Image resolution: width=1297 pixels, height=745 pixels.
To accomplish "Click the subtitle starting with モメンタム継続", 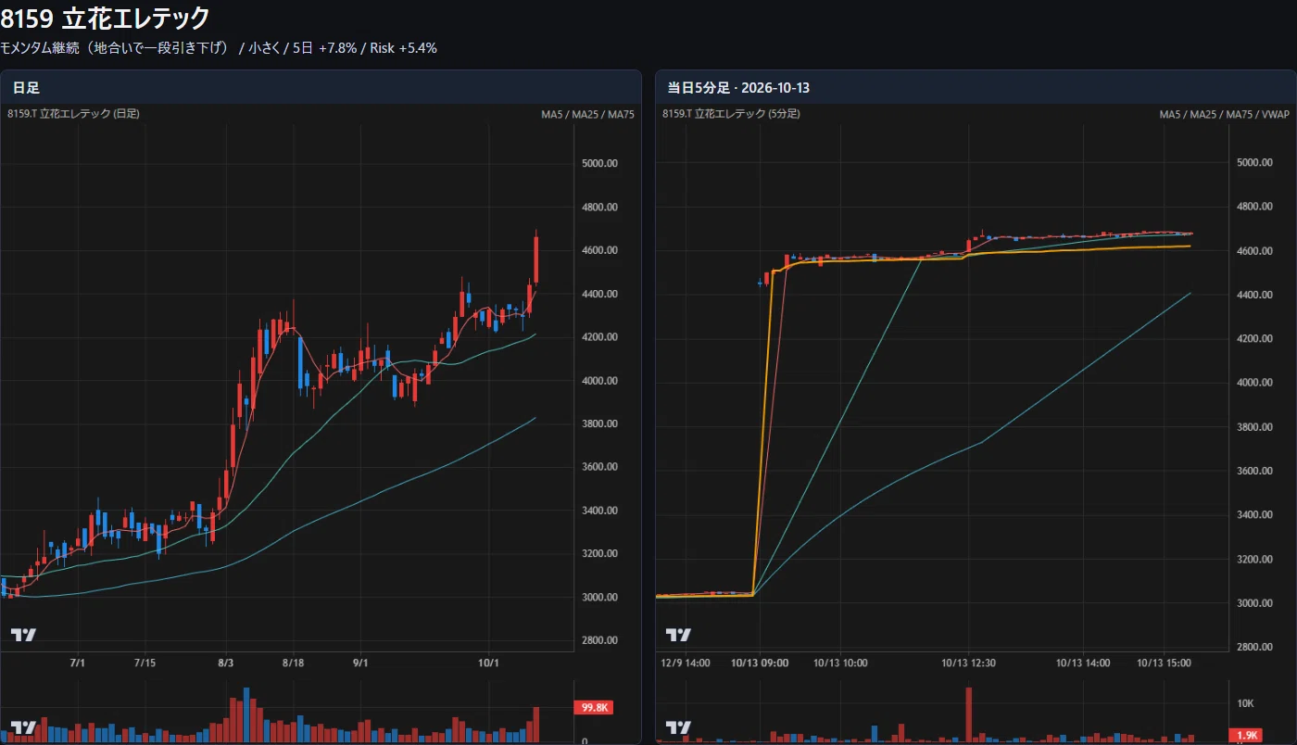I will point(219,48).
